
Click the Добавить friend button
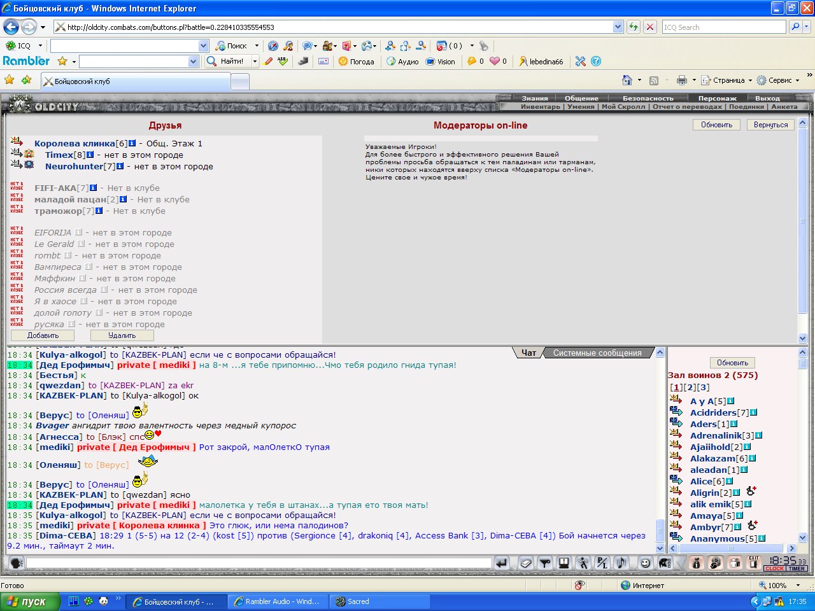(x=43, y=335)
